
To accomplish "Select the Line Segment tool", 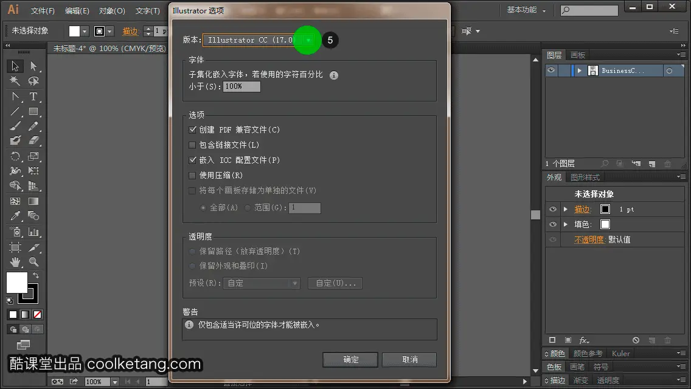I will point(15,111).
